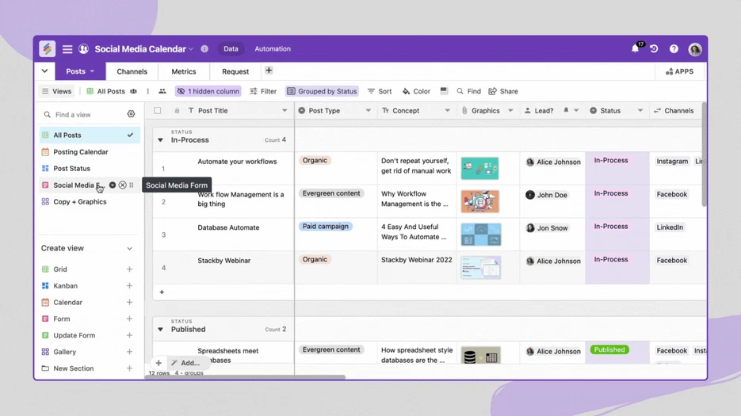
Task: Open the APPS panel button
Action: click(679, 71)
